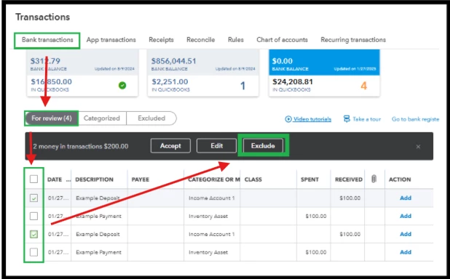Open the Receipts tab

[161, 40]
